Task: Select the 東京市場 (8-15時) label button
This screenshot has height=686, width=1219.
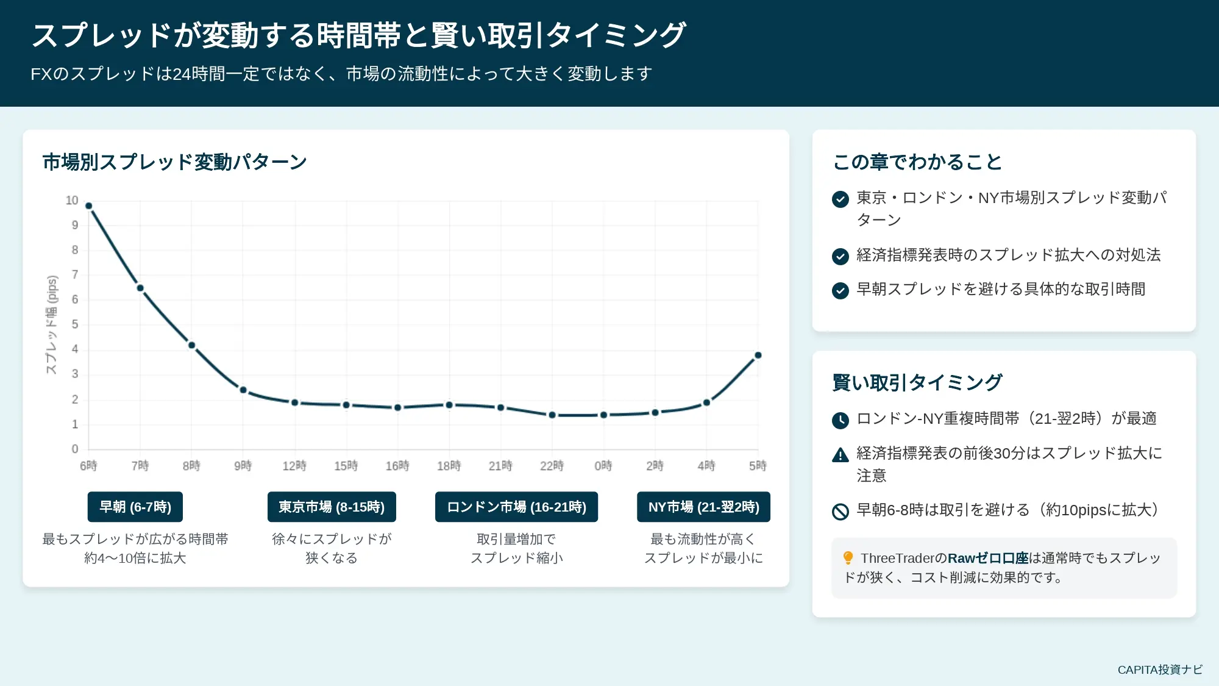Action: tap(332, 507)
